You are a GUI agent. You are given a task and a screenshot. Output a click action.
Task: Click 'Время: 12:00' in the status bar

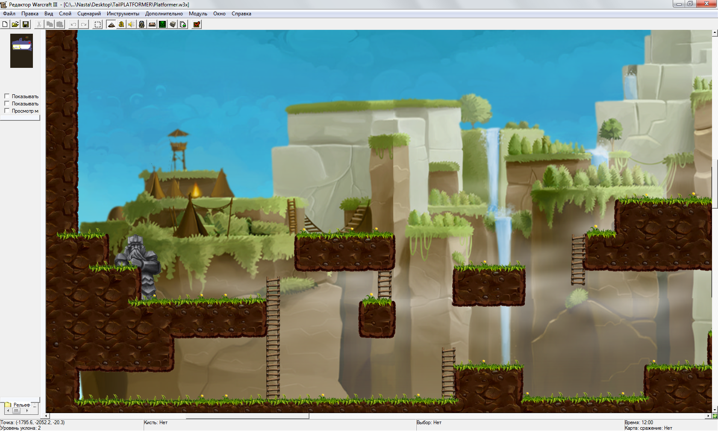(639, 422)
